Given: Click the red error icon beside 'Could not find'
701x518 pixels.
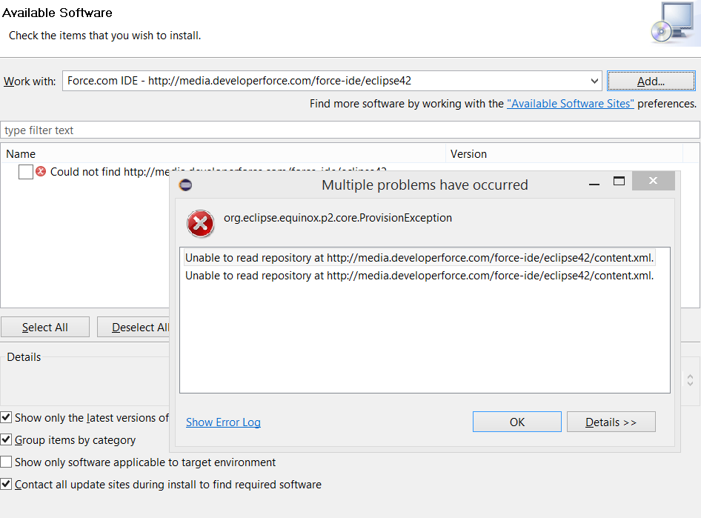Looking at the screenshot, I should click(41, 171).
